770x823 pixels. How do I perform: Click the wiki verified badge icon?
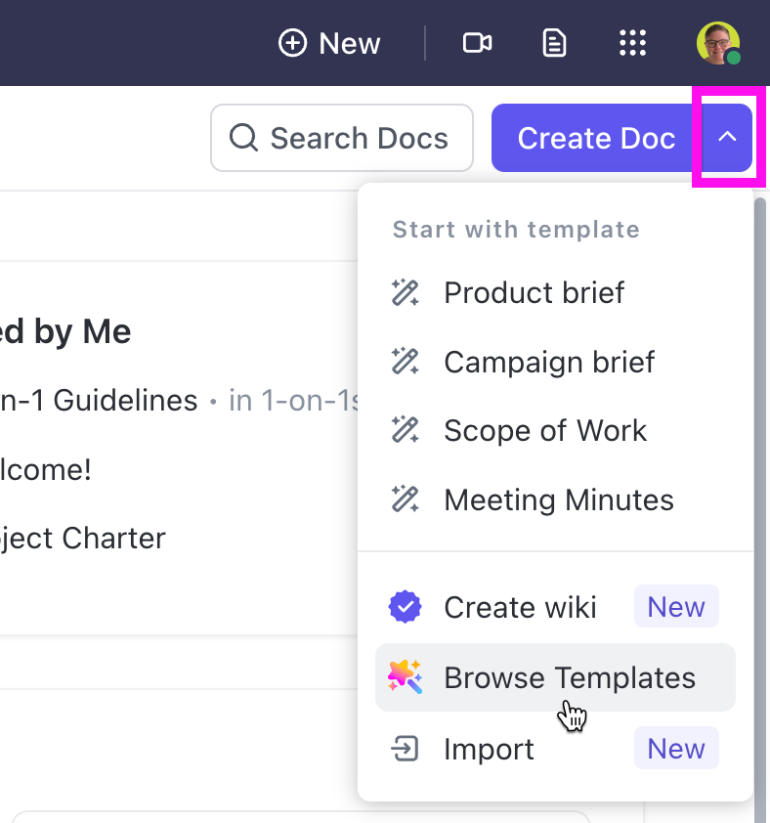[406, 607]
